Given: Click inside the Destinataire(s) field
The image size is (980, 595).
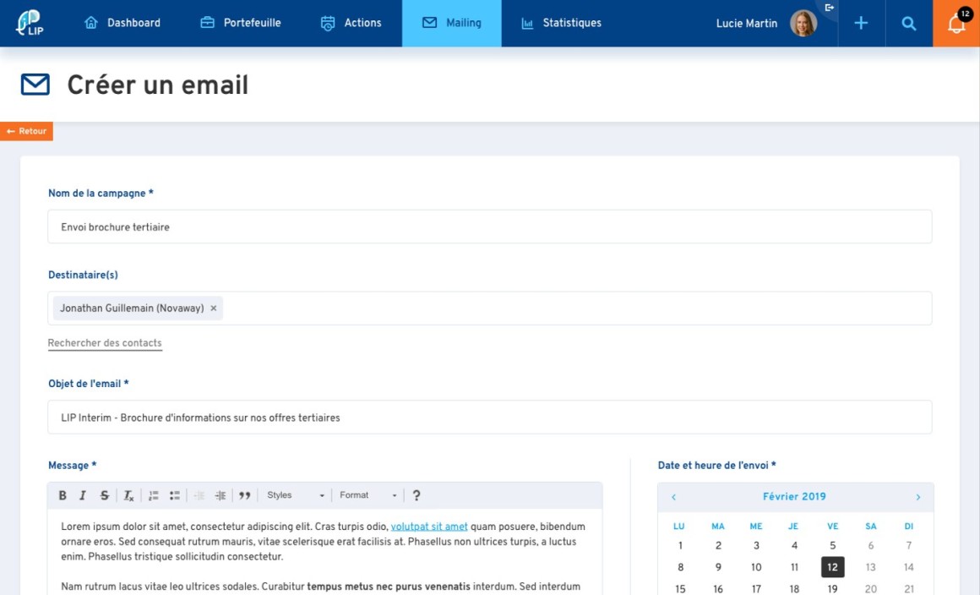Looking at the screenshot, I should [x=489, y=308].
